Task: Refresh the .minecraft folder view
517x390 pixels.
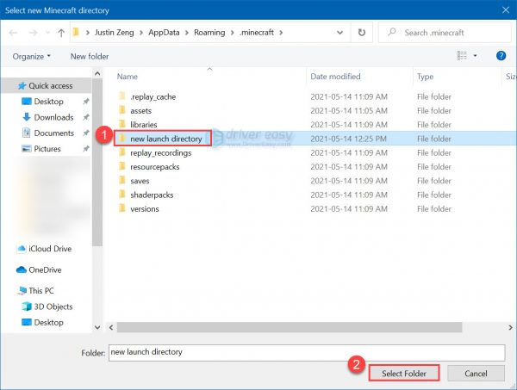Action: pos(362,32)
